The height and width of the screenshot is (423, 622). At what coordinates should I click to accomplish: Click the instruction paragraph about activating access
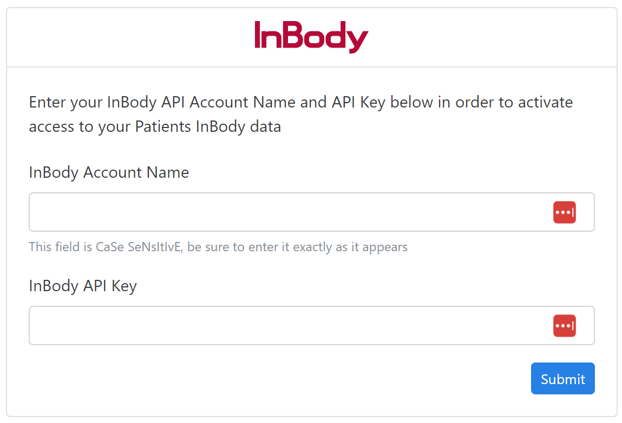(x=300, y=113)
